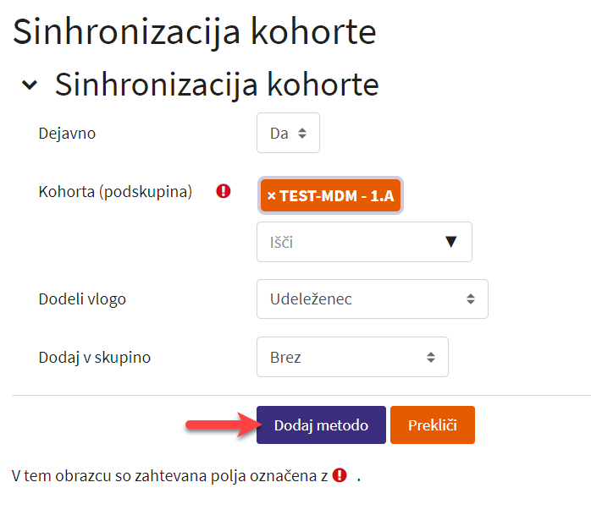Open the Dodaj v skupino dropdown showing Brez
591x526 pixels.
click(x=352, y=357)
